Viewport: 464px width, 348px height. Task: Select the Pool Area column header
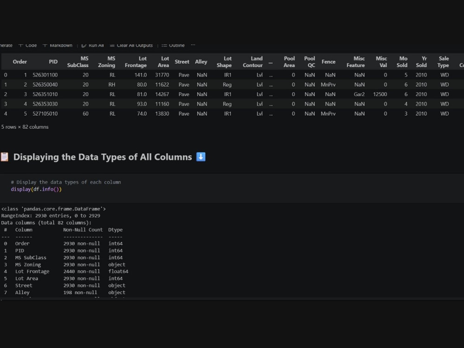click(x=289, y=62)
